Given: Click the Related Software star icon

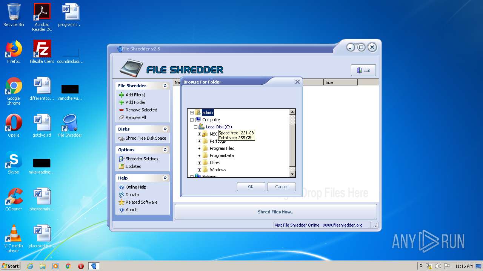Looking at the screenshot, I should pos(122,202).
